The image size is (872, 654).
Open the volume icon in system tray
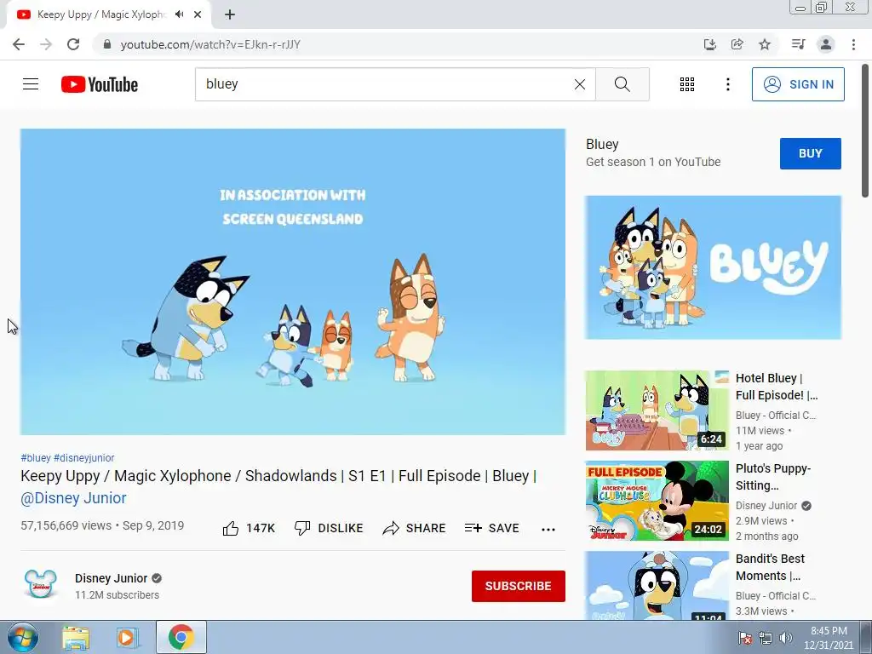pos(786,638)
